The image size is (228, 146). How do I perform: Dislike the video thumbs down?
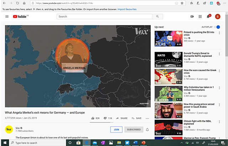click(105, 118)
